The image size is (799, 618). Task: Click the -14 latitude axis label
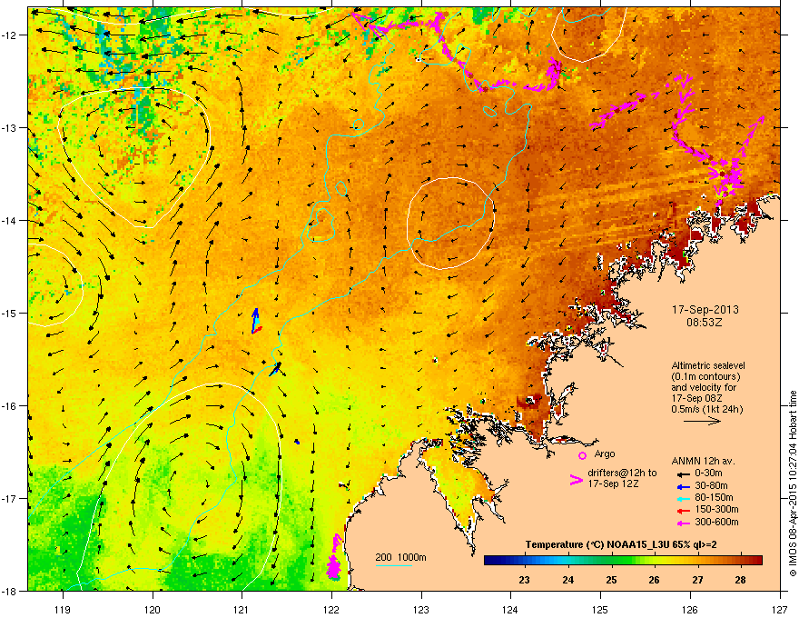click(x=9, y=221)
